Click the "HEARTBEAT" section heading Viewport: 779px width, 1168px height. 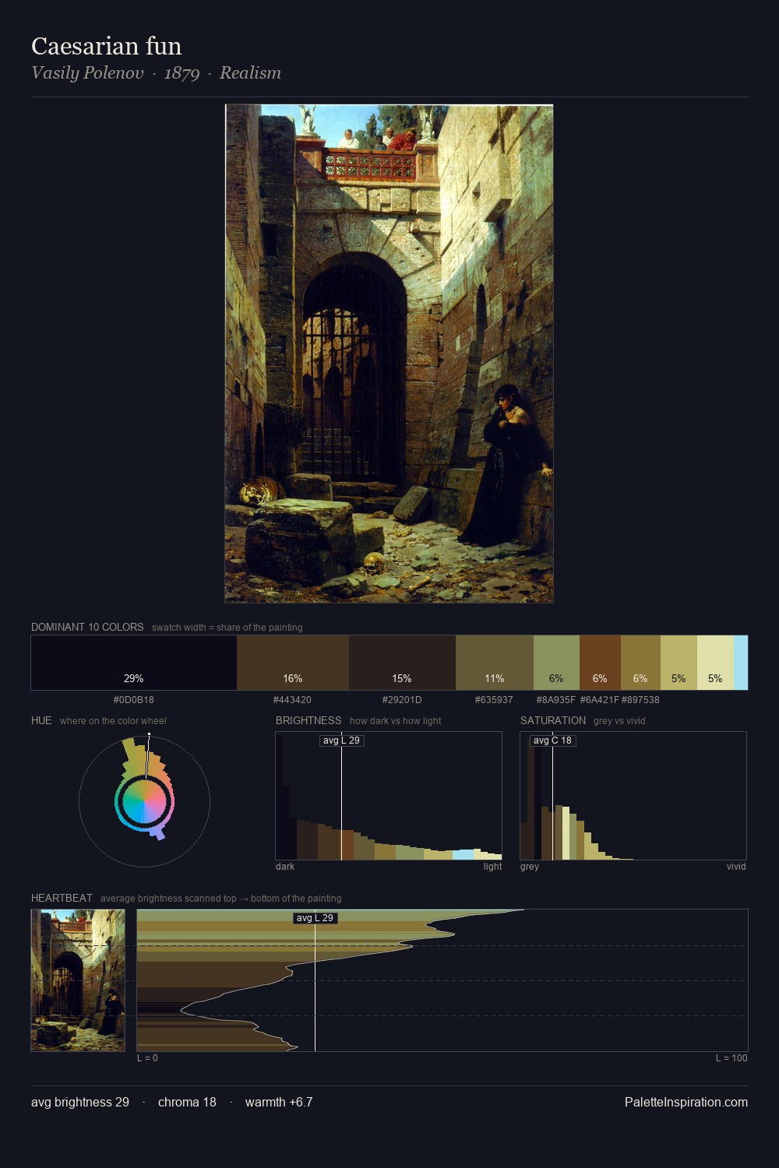(x=62, y=898)
